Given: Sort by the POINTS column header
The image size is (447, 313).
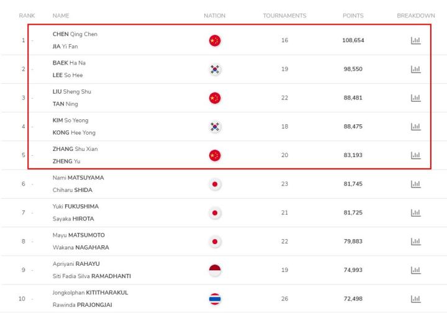Looking at the screenshot, I should [x=353, y=16].
